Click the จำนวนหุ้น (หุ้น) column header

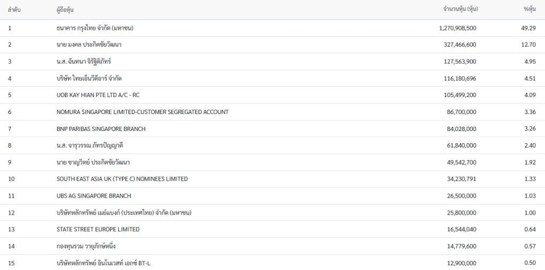click(x=460, y=10)
